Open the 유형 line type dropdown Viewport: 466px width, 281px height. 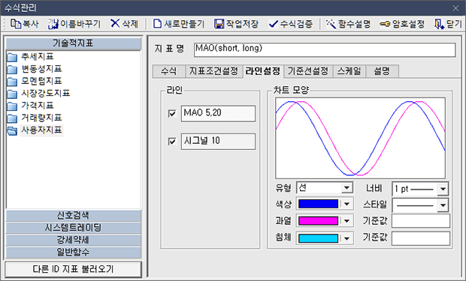tap(346, 187)
